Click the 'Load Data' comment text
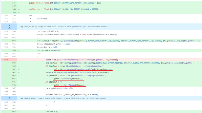 click(42, 19)
